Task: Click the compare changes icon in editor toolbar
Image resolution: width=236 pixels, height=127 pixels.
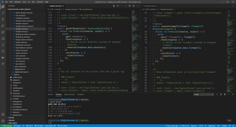Action: pos(114,6)
